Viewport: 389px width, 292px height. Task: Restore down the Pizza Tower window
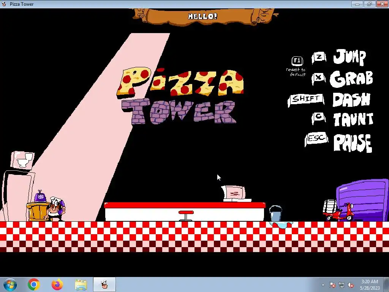(370, 4)
